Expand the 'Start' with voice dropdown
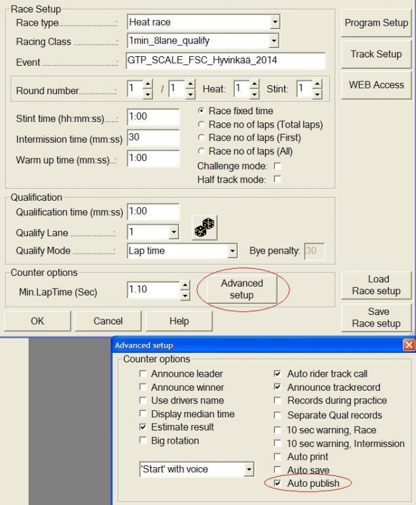The height and width of the screenshot is (505, 416). [248, 469]
